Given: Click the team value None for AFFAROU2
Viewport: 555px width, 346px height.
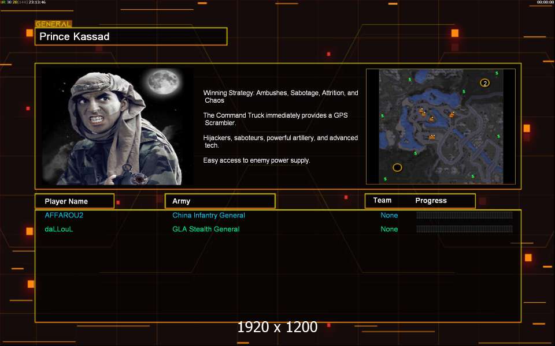Looking at the screenshot, I should click(x=389, y=215).
